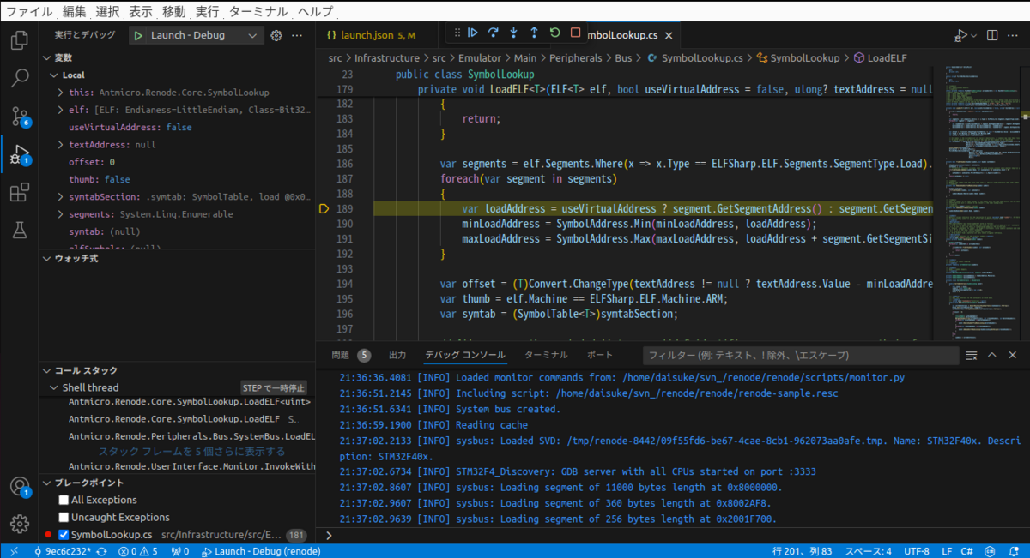Open the Manage gear in activity bar
Image resolution: width=1030 pixels, height=558 pixels.
19,524
